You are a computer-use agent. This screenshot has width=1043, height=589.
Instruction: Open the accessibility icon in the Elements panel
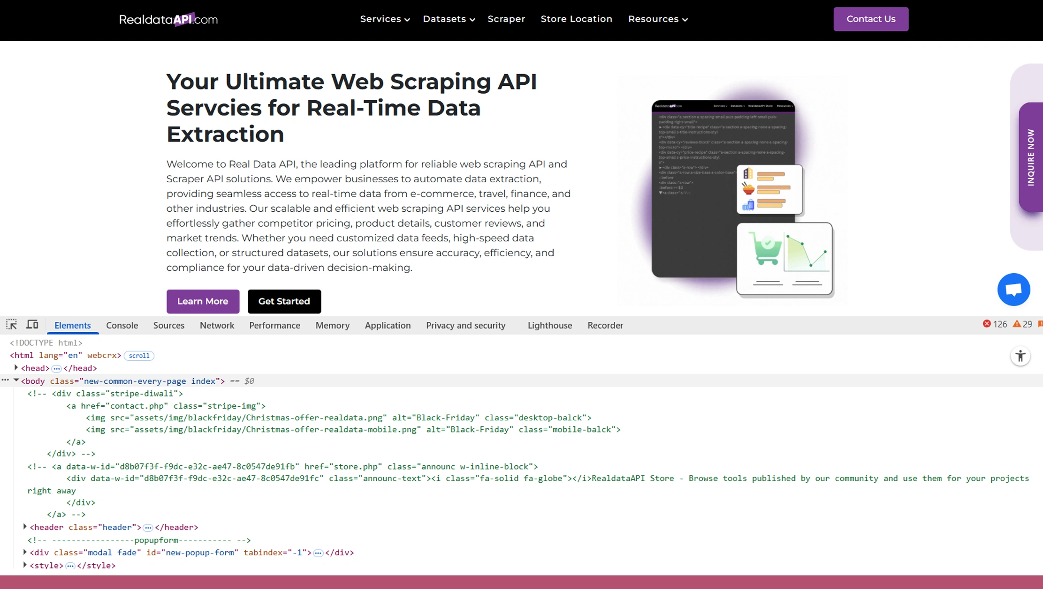(1020, 356)
